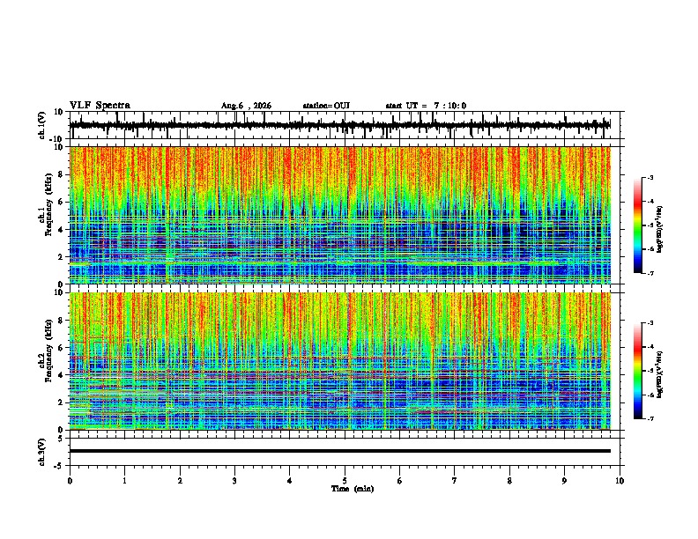Click the "-10" tick on ch.1(V) axis
698x539 pixels.
57,139
